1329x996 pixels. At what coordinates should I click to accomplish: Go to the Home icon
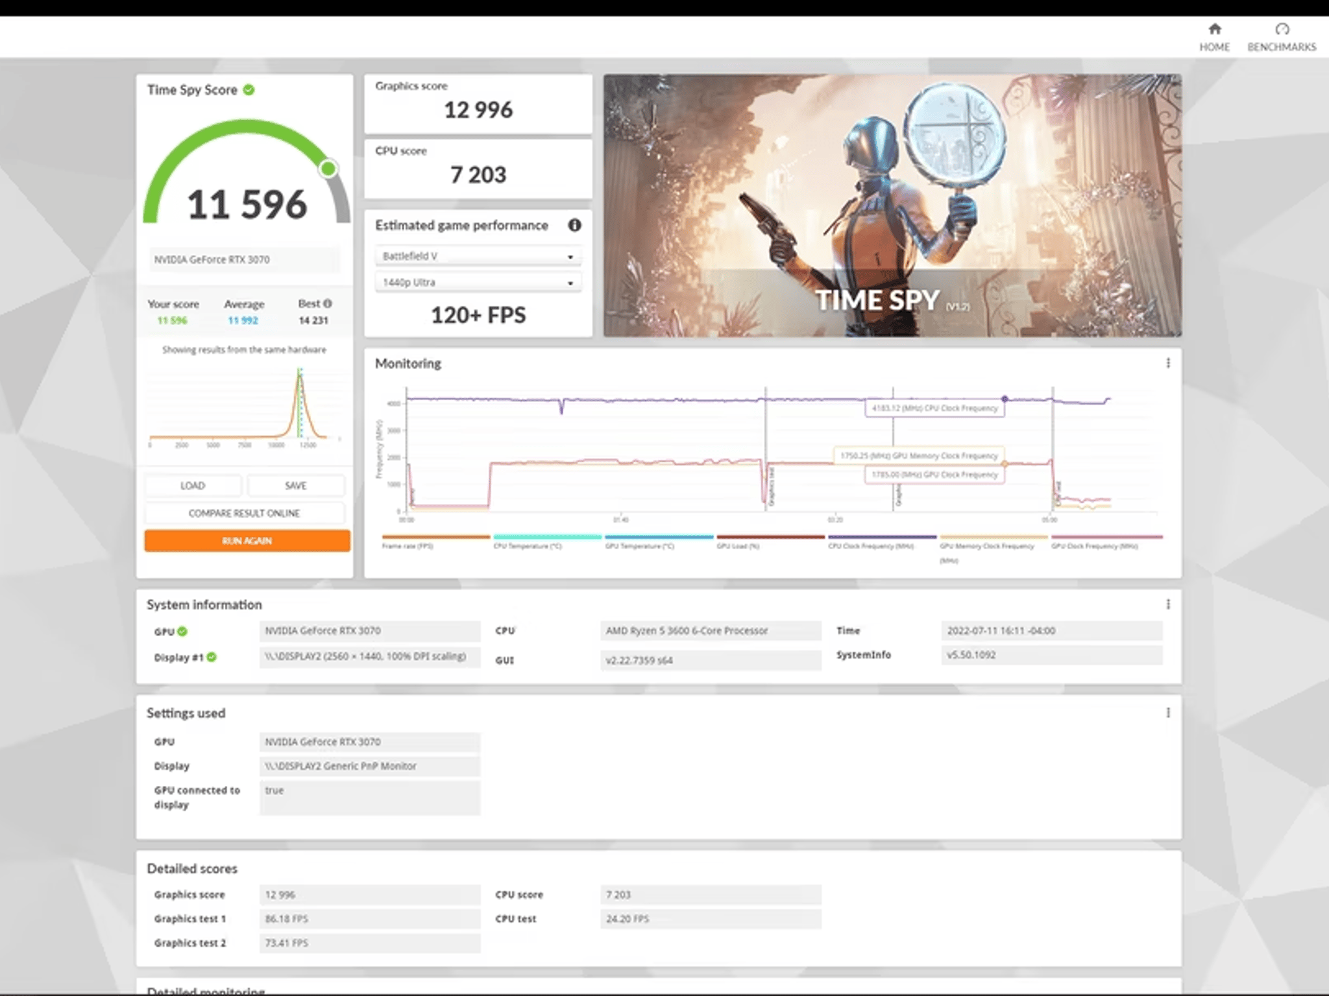tap(1214, 29)
